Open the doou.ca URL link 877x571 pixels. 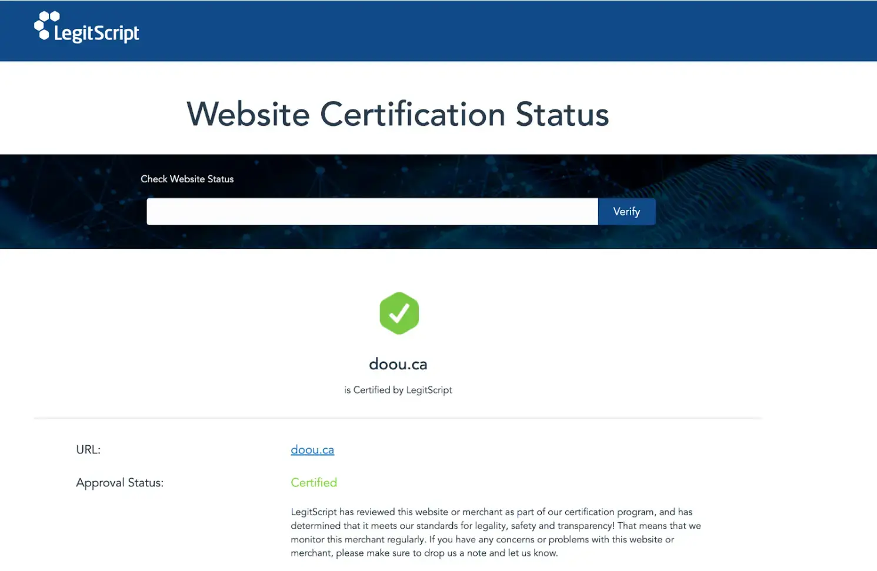click(x=312, y=450)
